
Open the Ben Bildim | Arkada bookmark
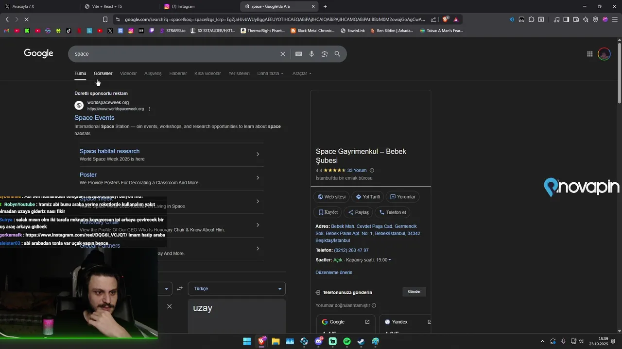(x=392, y=31)
